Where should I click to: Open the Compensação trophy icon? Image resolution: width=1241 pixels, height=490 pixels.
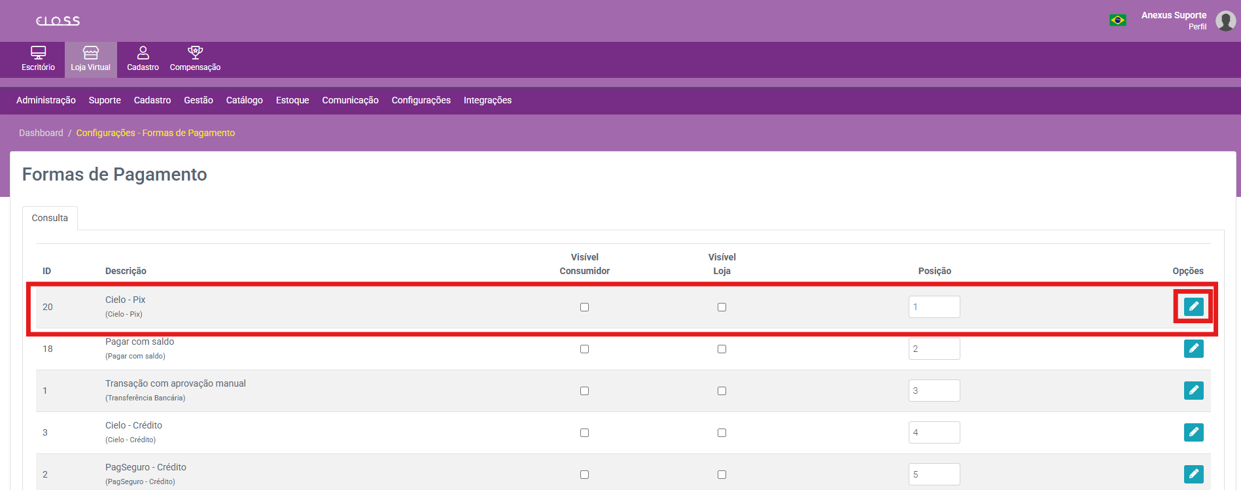click(x=195, y=53)
